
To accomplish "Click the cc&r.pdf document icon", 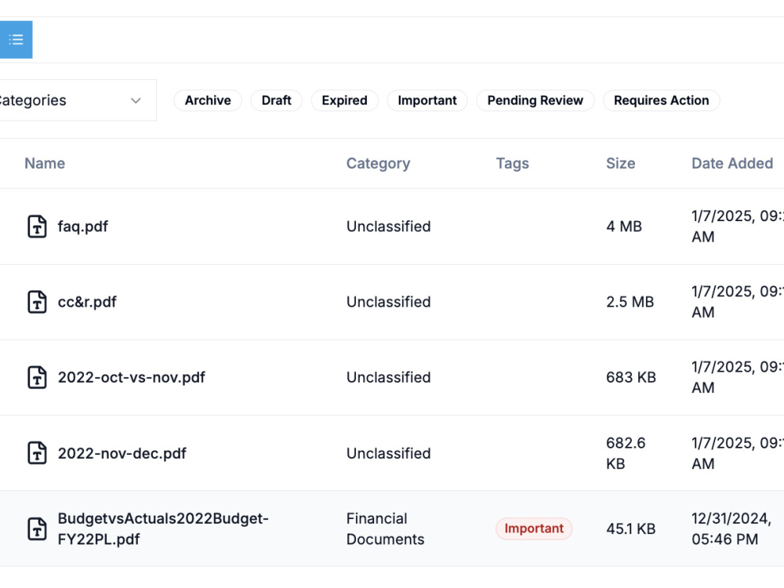I will pyautogui.click(x=37, y=302).
